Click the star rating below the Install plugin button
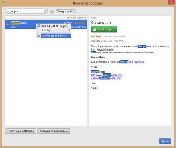Viewport: 176px width, 148px height. 97,36
